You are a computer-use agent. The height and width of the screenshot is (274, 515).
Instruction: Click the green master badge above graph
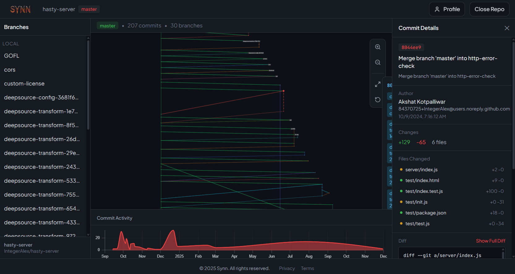pos(107,26)
